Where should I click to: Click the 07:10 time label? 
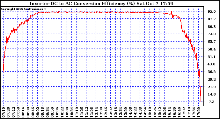4,112
